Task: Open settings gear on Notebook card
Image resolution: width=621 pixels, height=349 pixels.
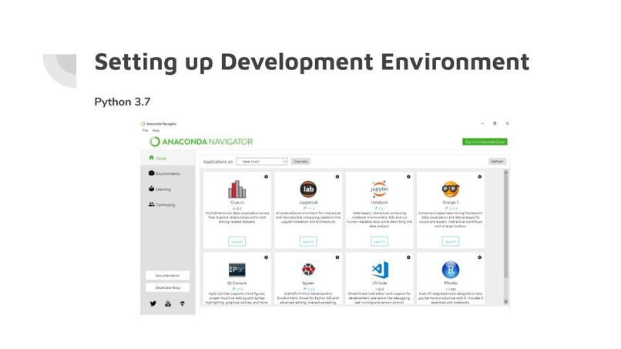Action: (x=408, y=176)
